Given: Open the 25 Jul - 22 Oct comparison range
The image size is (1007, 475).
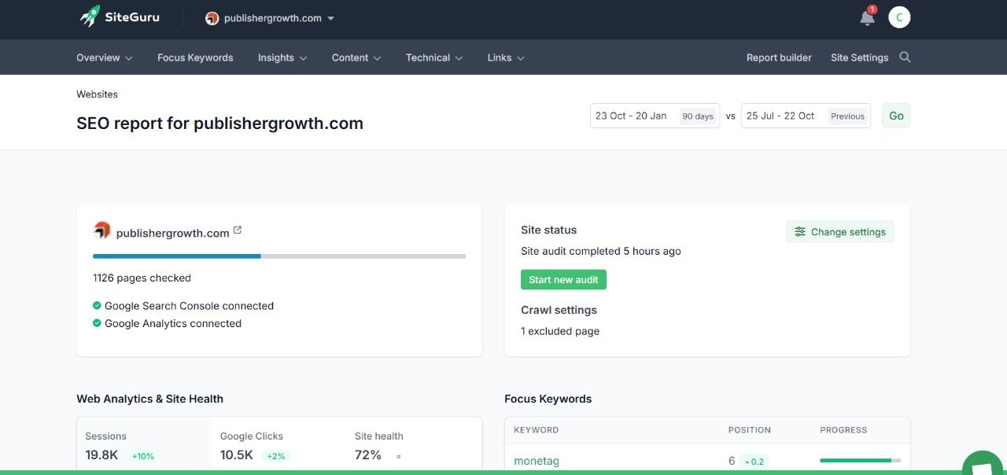Looking at the screenshot, I should click(x=806, y=116).
